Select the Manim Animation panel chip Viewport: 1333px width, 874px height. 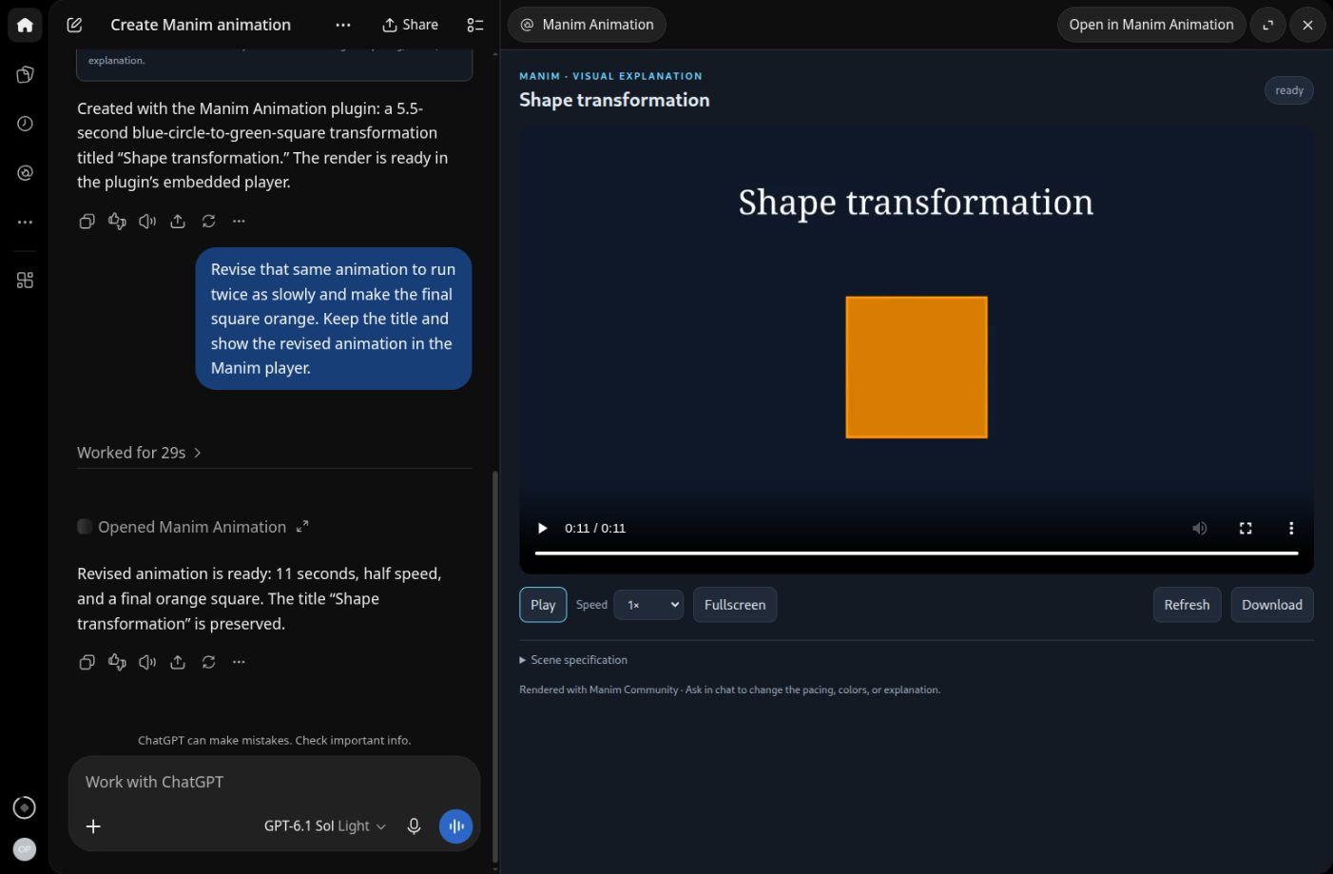pyautogui.click(x=587, y=25)
